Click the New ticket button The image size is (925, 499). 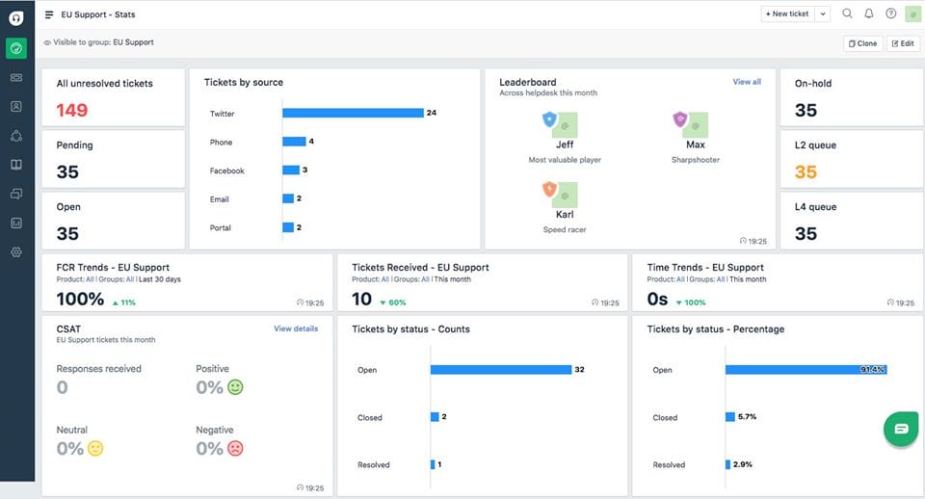click(787, 13)
